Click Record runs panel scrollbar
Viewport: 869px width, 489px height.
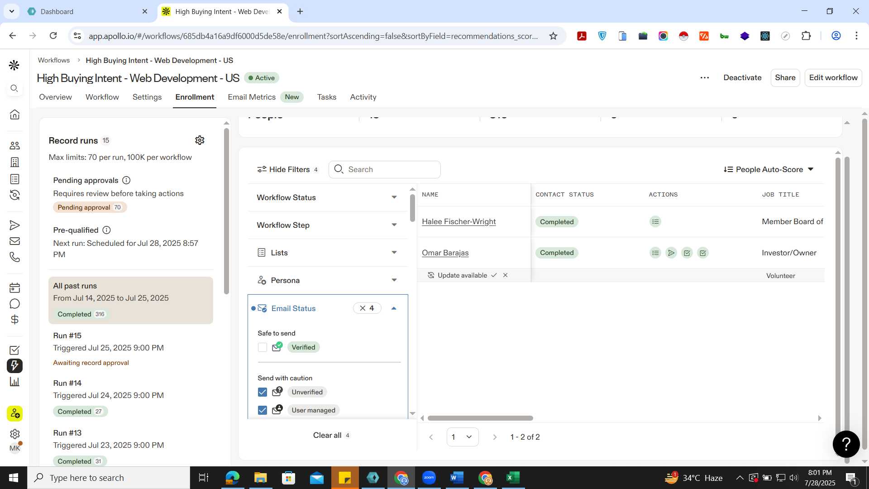pos(226,211)
